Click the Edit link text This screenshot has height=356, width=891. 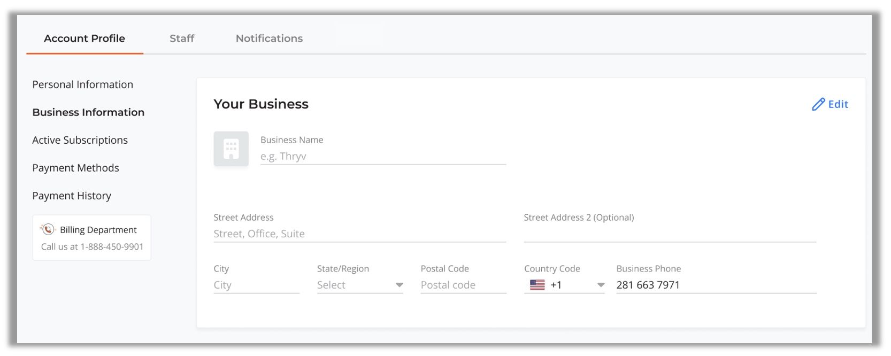point(838,104)
